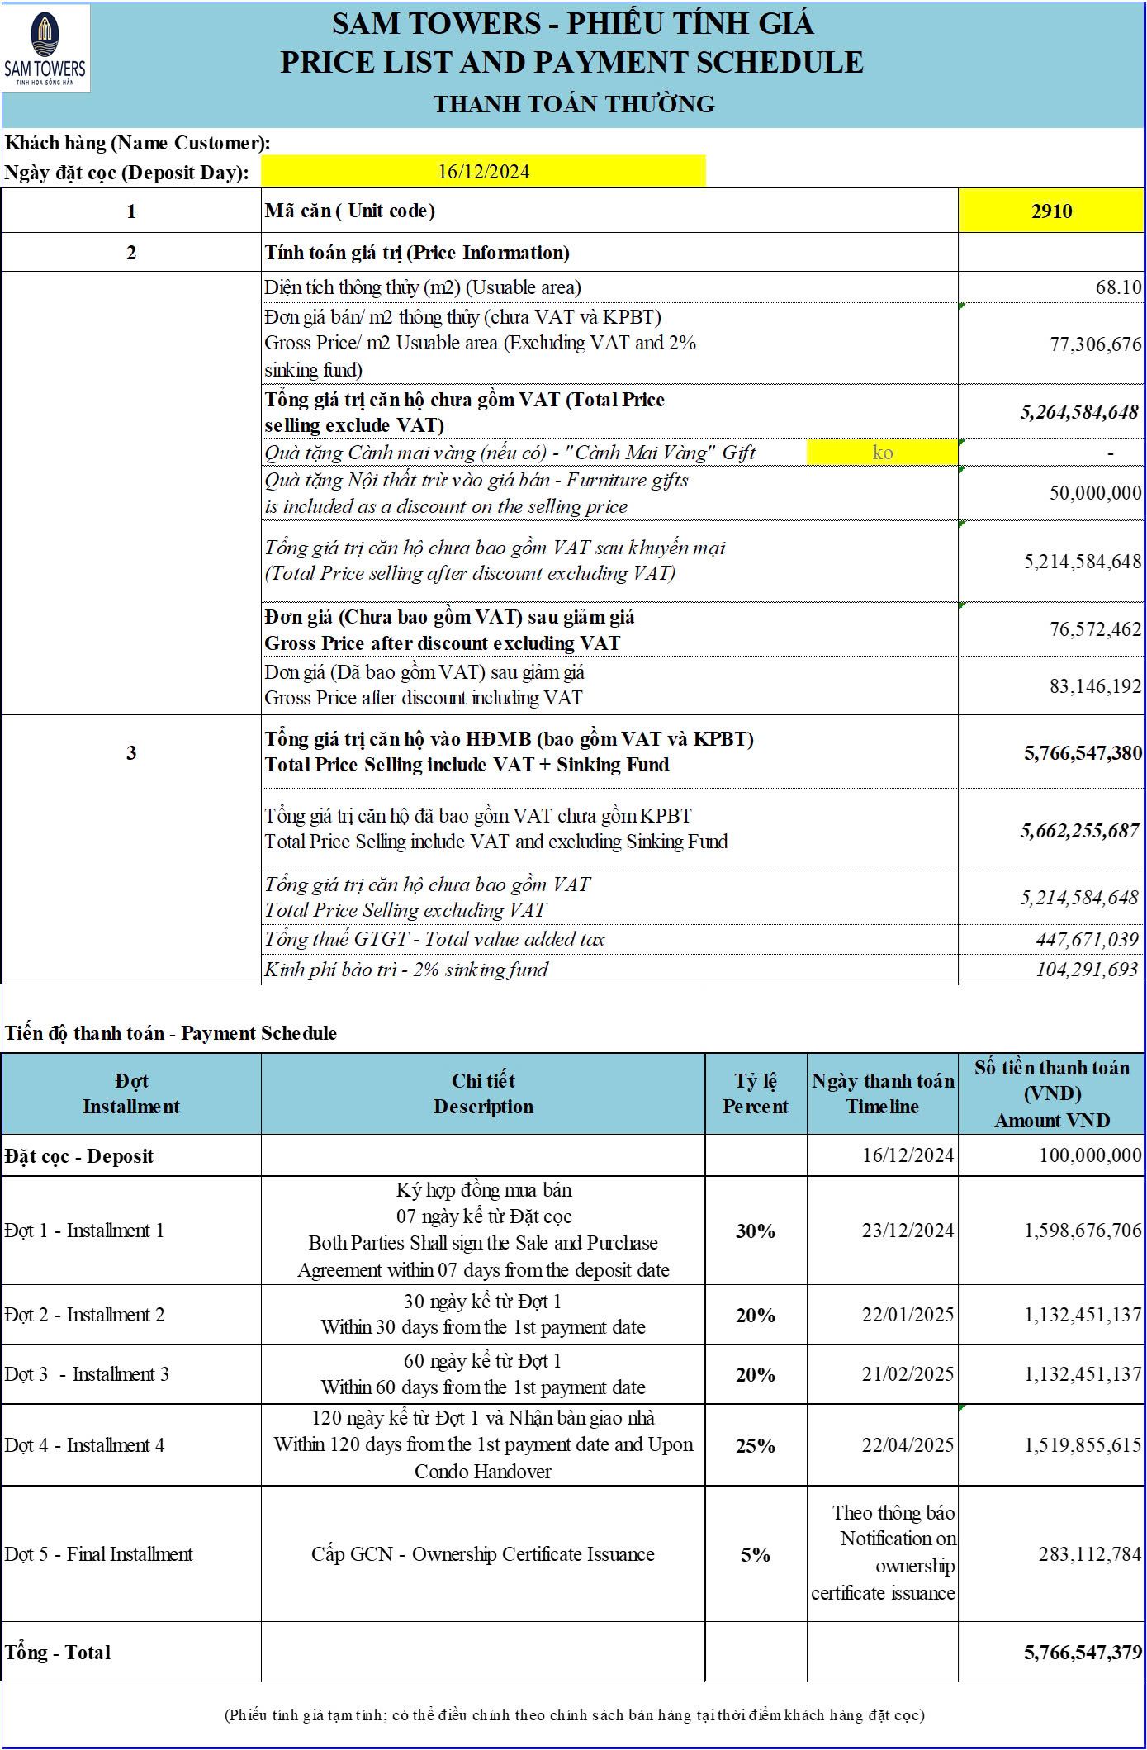1147x1750 pixels.
Task: Select the Tỷ lệ Percent column header
Action: pyautogui.click(x=755, y=1093)
